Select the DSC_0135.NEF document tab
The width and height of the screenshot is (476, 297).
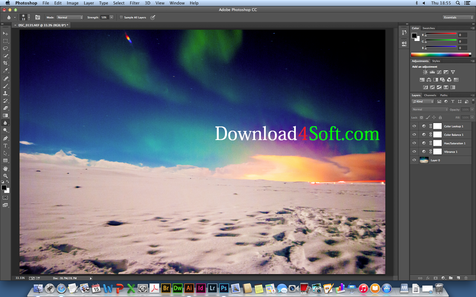click(x=43, y=25)
